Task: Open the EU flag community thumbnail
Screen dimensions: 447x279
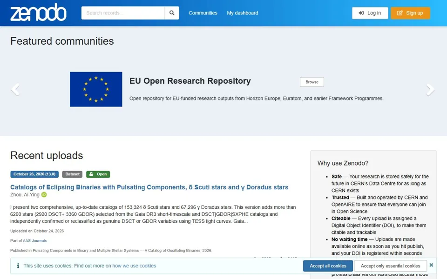Action: click(96, 89)
